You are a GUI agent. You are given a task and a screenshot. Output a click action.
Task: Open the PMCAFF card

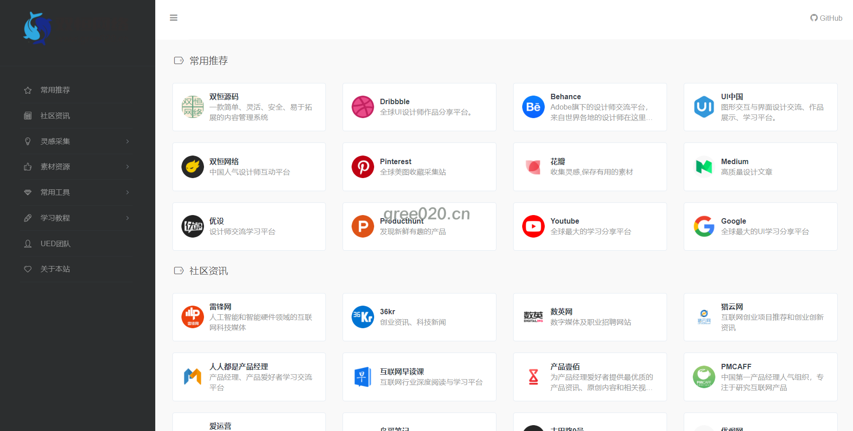tap(760, 377)
